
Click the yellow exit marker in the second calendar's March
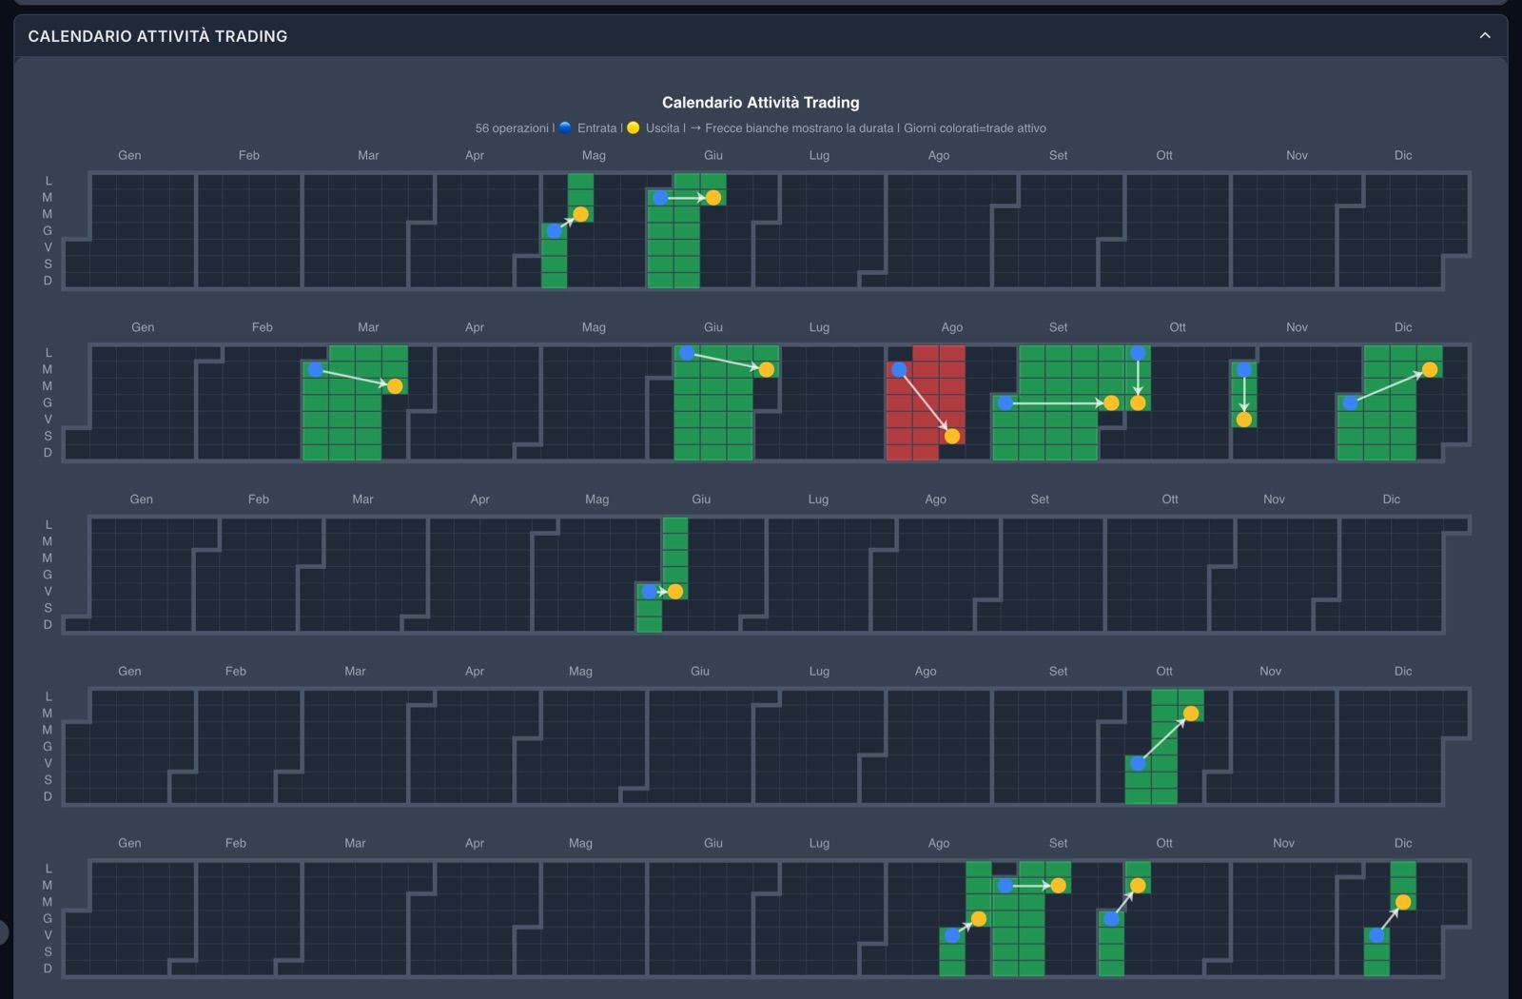pyautogui.click(x=395, y=386)
